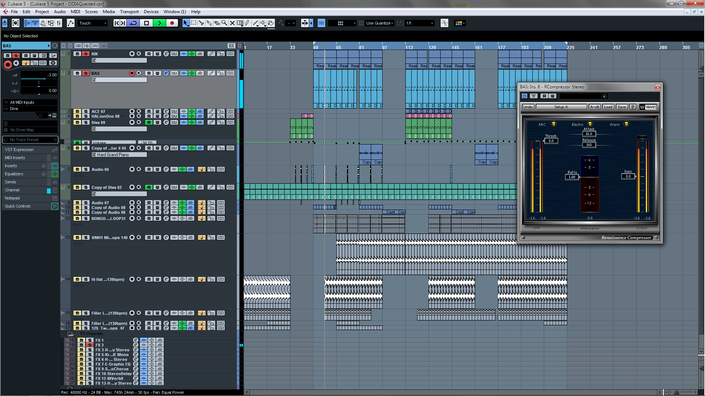Bypass the RCompressor plugin power button
Viewport: 705px width, 396px height.
point(524,96)
